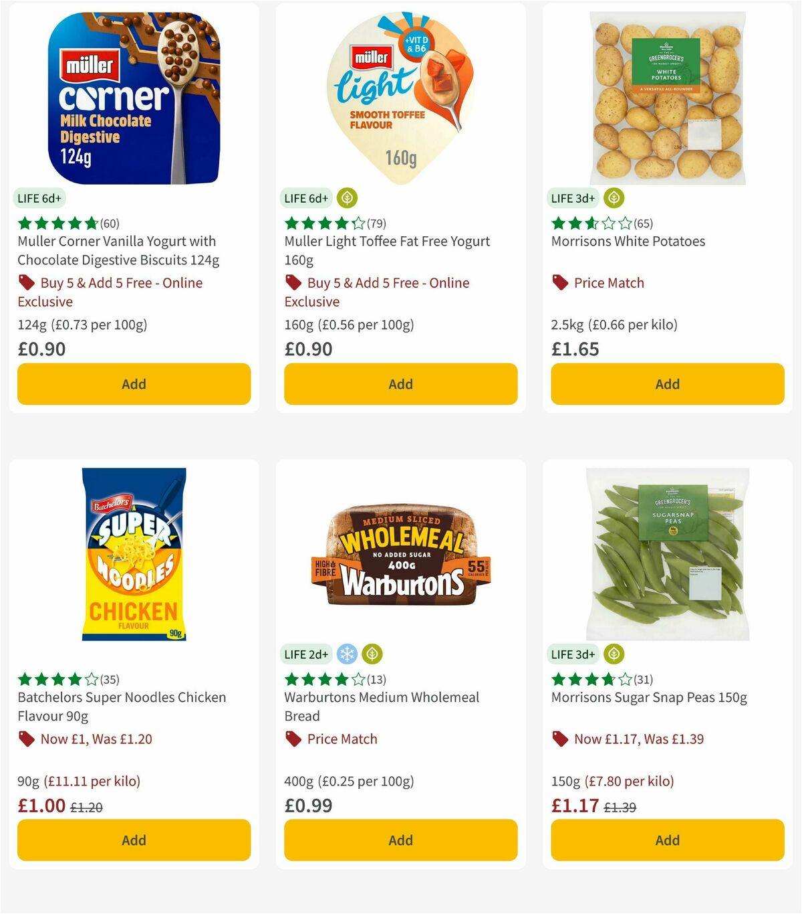This screenshot has height=914, width=802.
Task: Click the offer tag icon on Batchelors Super Noodles
Action: pyautogui.click(x=27, y=739)
